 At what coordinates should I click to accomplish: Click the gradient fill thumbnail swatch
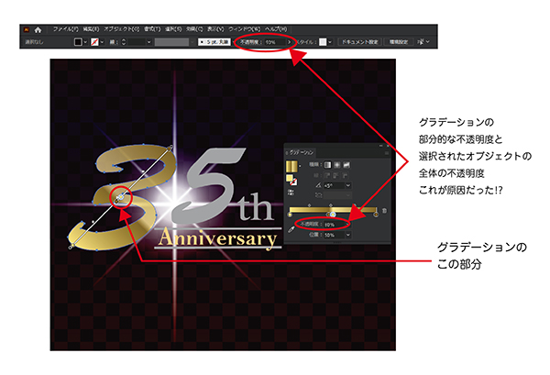click(292, 166)
